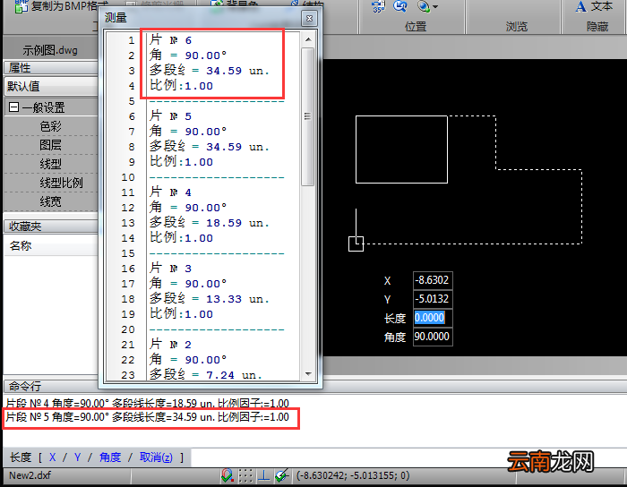Select the 色彩 property row
627x487 pixels.
point(51,126)
